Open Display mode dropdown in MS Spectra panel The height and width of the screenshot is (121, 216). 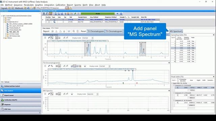click(x=92, y=94)
